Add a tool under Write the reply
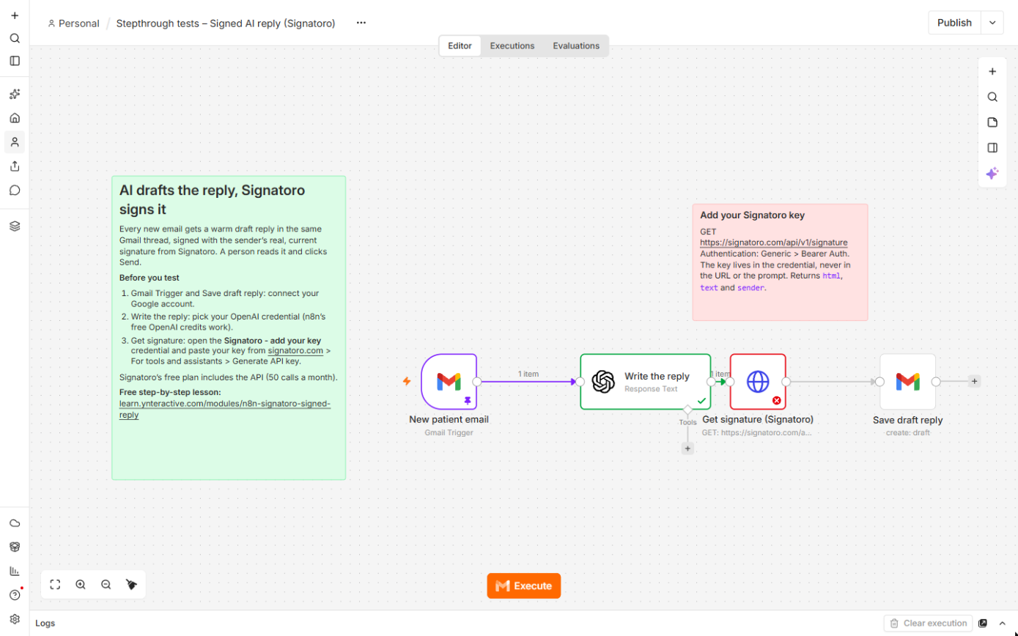1018x636 pixels. click(x=687, y=448)
